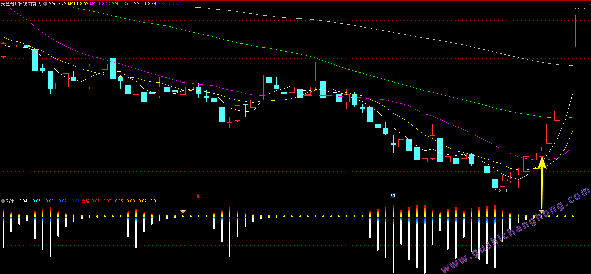Expand the 破冰 indicator settings arrow
The image size is (591, 274).
(x=3, y=201)
